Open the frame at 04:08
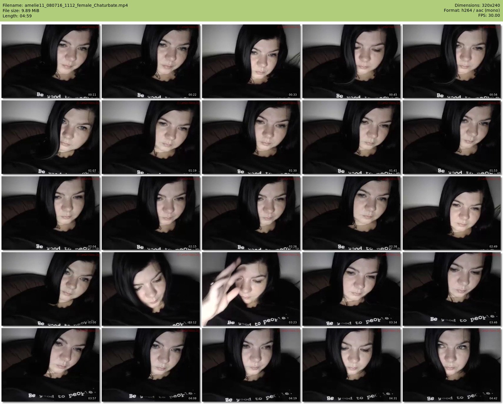 click(151, 365)
